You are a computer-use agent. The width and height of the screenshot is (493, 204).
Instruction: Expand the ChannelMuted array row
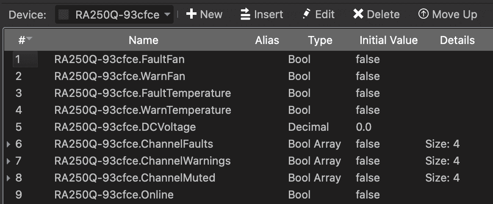8,178
